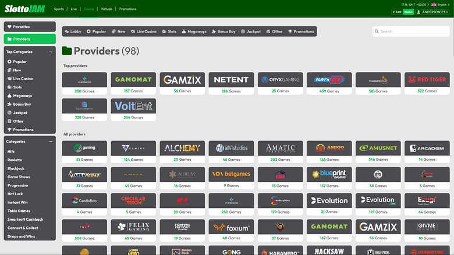Click the Megaways icon in the category bar
This screenshot has height=255, width=454.
coord(184,31)
